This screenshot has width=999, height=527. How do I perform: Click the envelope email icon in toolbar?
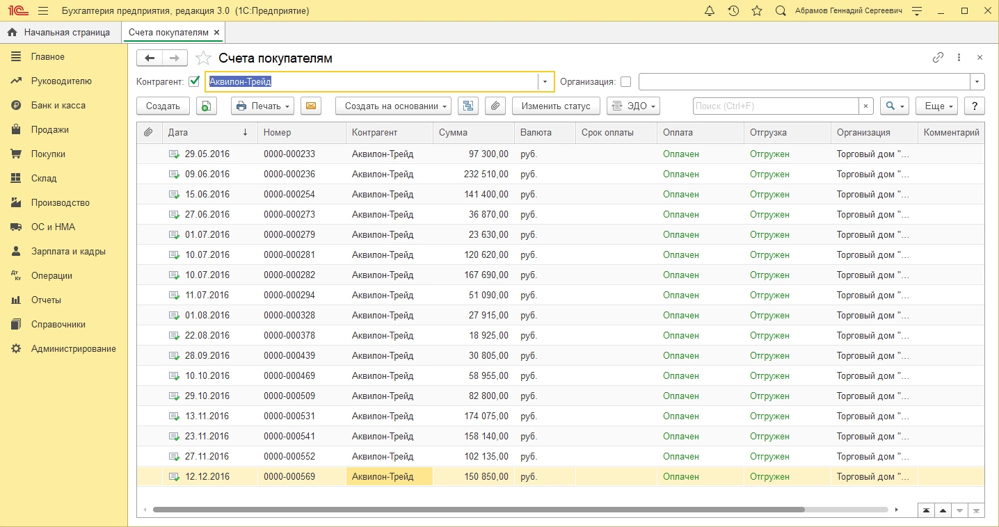click(311, 106)
